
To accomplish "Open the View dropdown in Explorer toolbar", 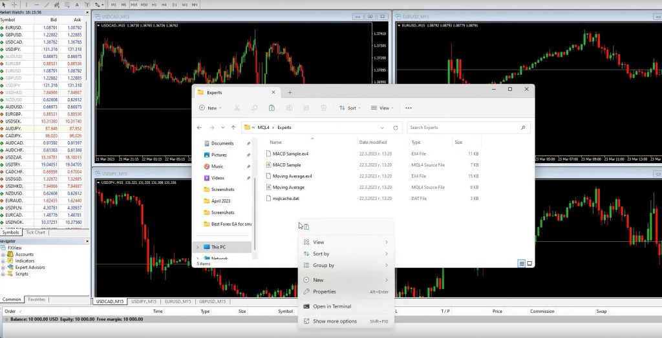I will 382,108.
